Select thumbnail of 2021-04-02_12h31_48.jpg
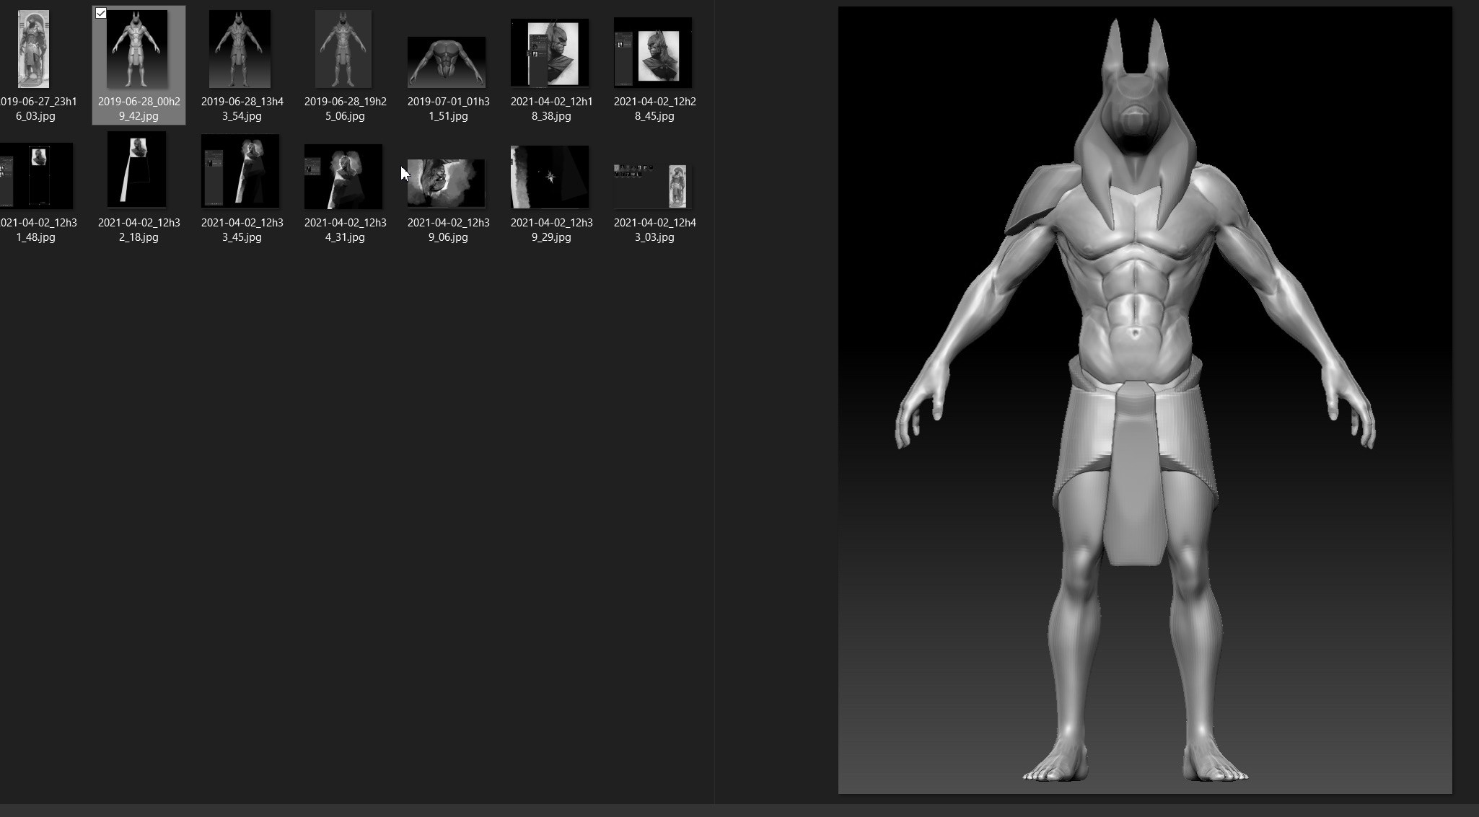Viewport: 1479px width, 817px height. [x=36, y=176]
